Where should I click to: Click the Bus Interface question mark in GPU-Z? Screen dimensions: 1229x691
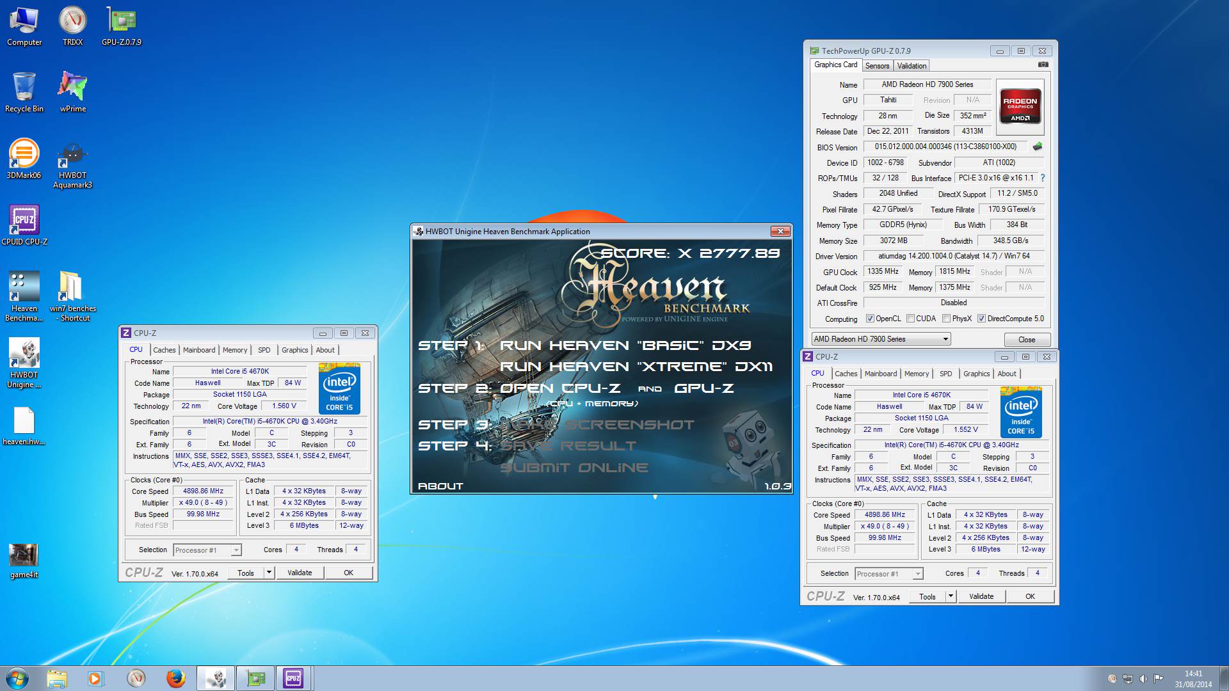(1042, 178)
